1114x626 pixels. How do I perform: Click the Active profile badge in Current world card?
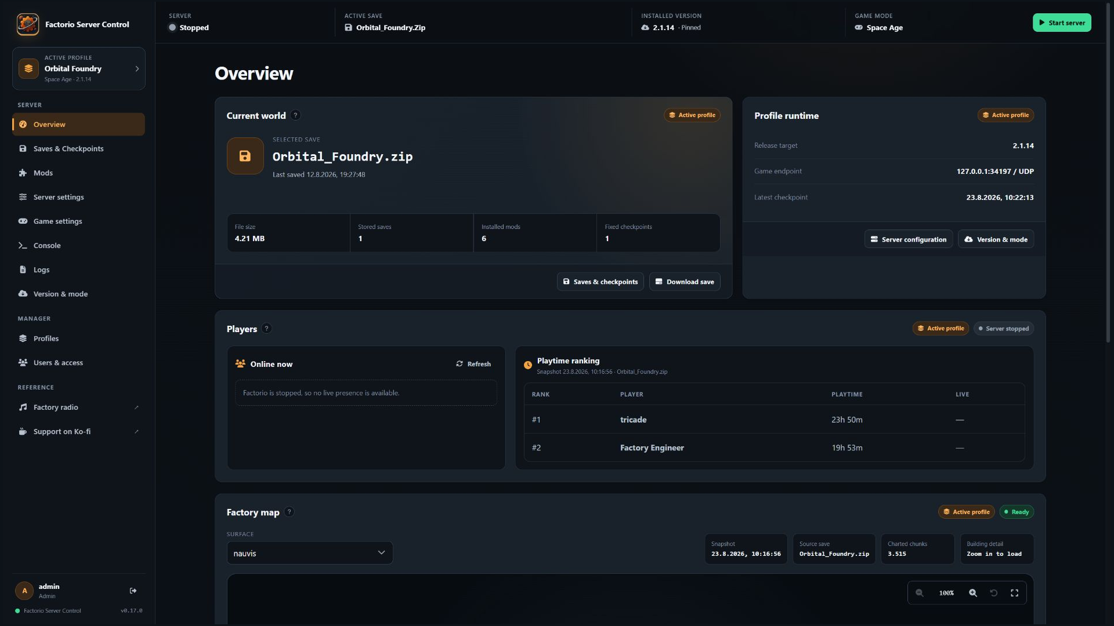[x=692, y=115]
